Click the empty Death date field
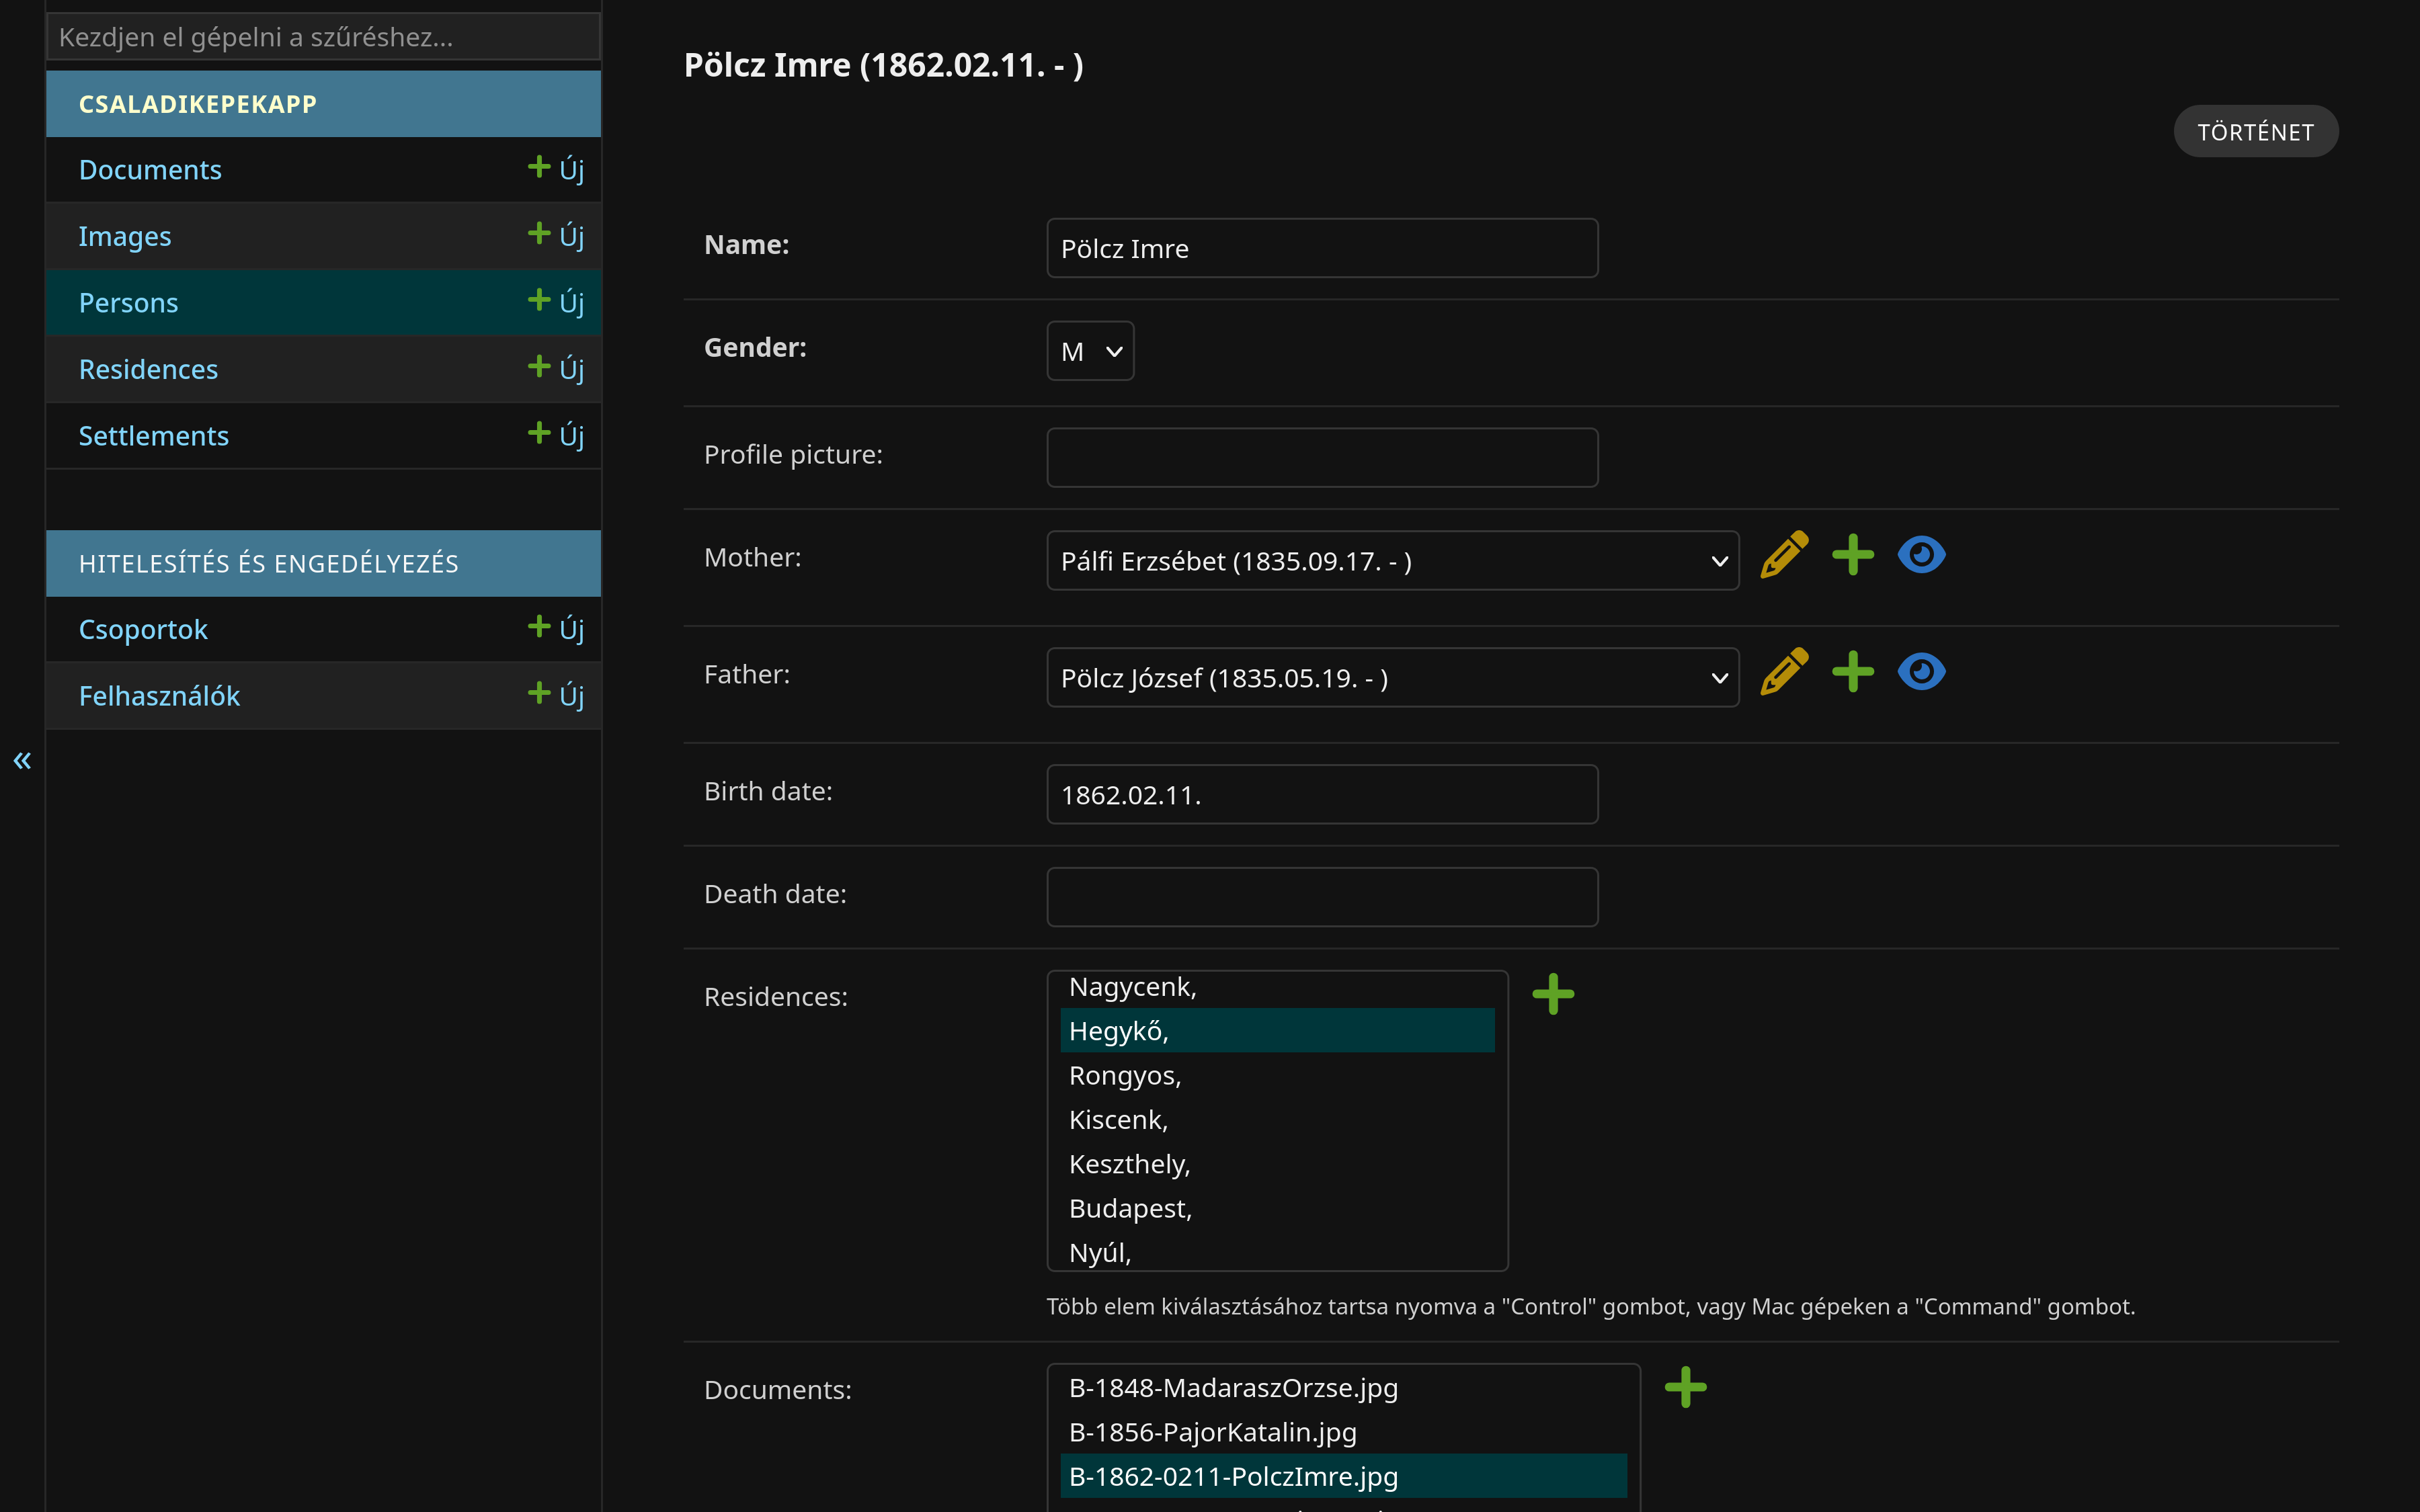The height and width of the screenshot is (1512, 2420). (1322, 897)
